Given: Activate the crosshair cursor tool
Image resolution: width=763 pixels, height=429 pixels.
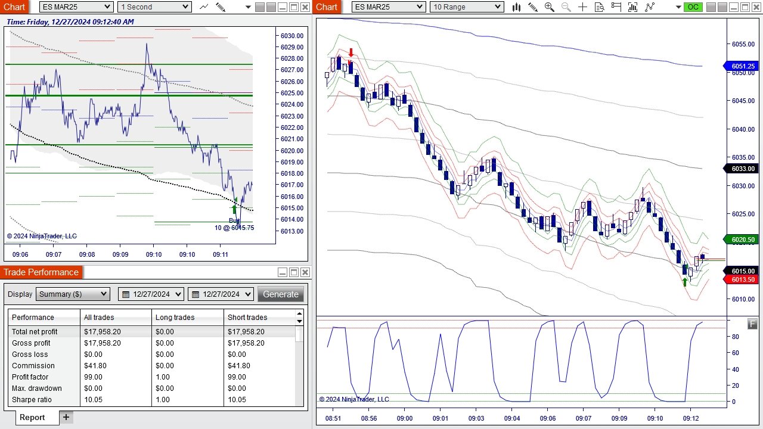Looking at the screenshot, I should [x=583, y=7].
